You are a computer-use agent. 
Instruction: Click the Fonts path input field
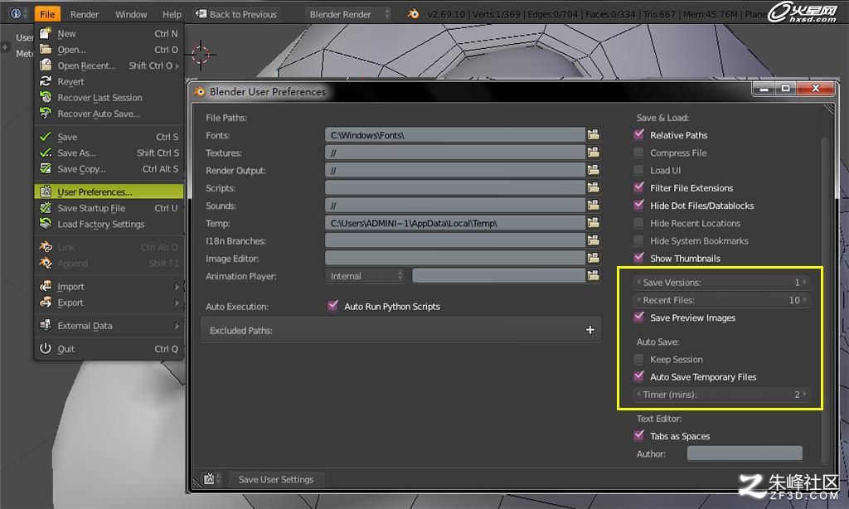455,135
